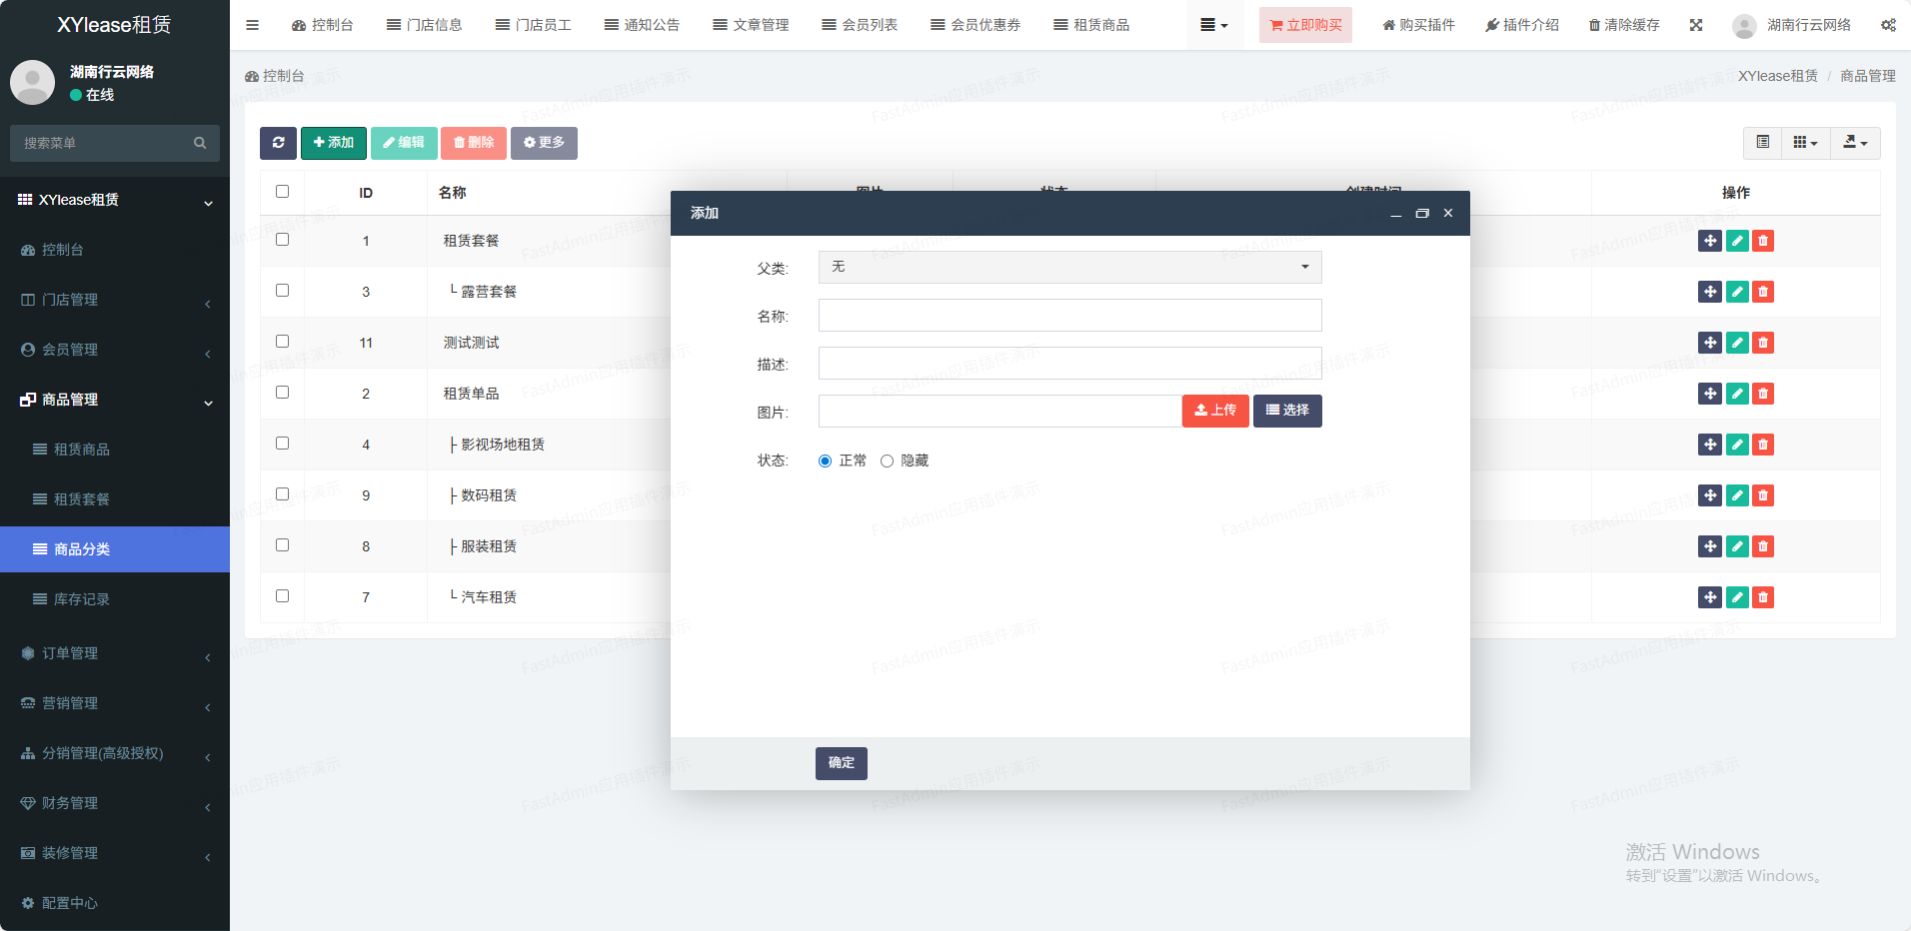The height and width of the screenshot is (931, 1911).
Task: Click the search icon in sidebar search box
Action: 200,143
